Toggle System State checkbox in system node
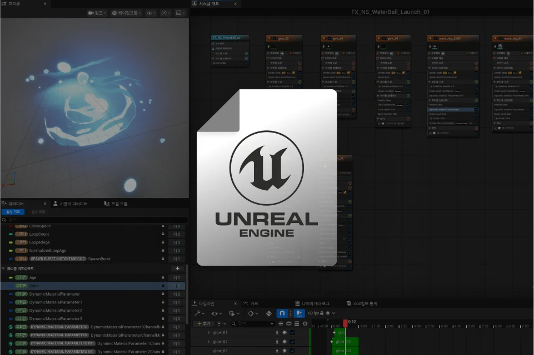Viewport: 534px width, 355px height. pyautogui.click(x=246, y=63)
